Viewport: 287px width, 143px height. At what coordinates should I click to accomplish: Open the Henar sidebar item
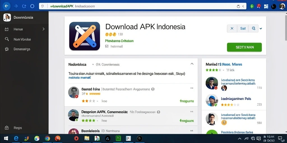pos(24,29)
